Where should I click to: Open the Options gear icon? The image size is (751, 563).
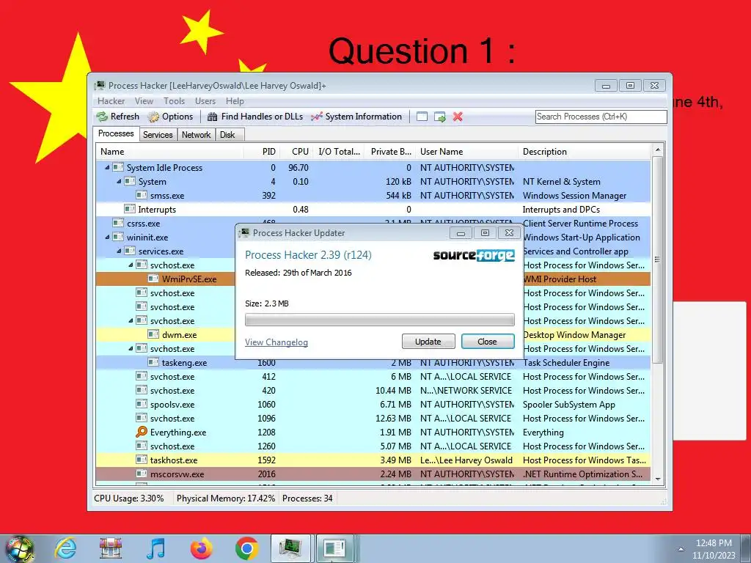click(153, 117)
